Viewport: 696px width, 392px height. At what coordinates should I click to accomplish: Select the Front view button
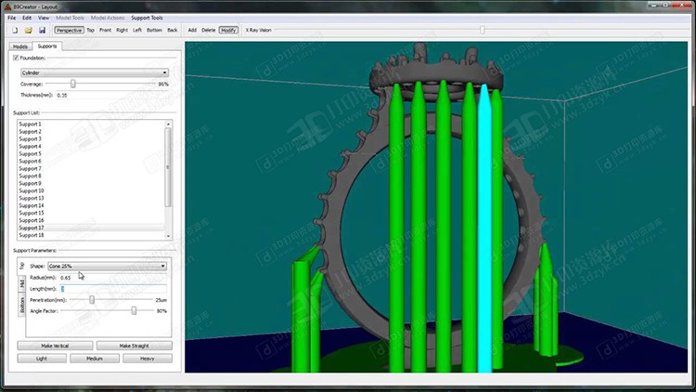[x=105, y=30]
